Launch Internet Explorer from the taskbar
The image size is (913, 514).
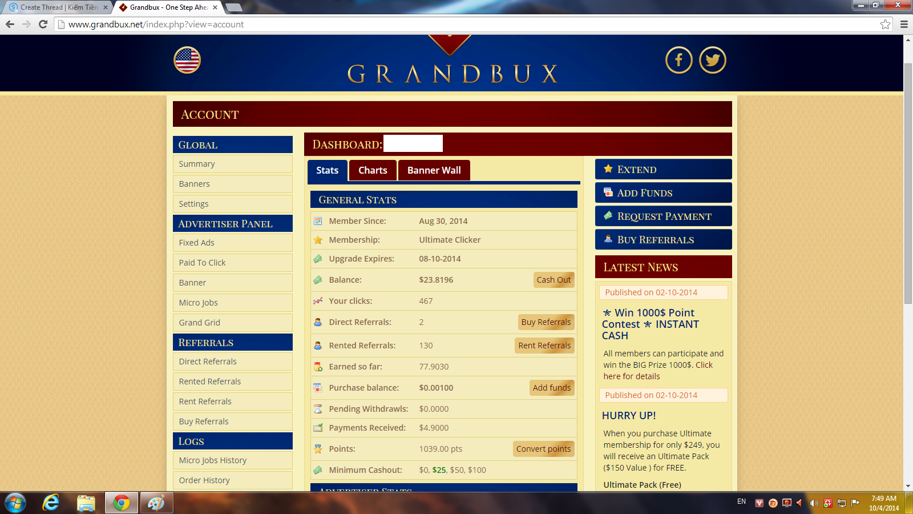click(x=51, y=503)
